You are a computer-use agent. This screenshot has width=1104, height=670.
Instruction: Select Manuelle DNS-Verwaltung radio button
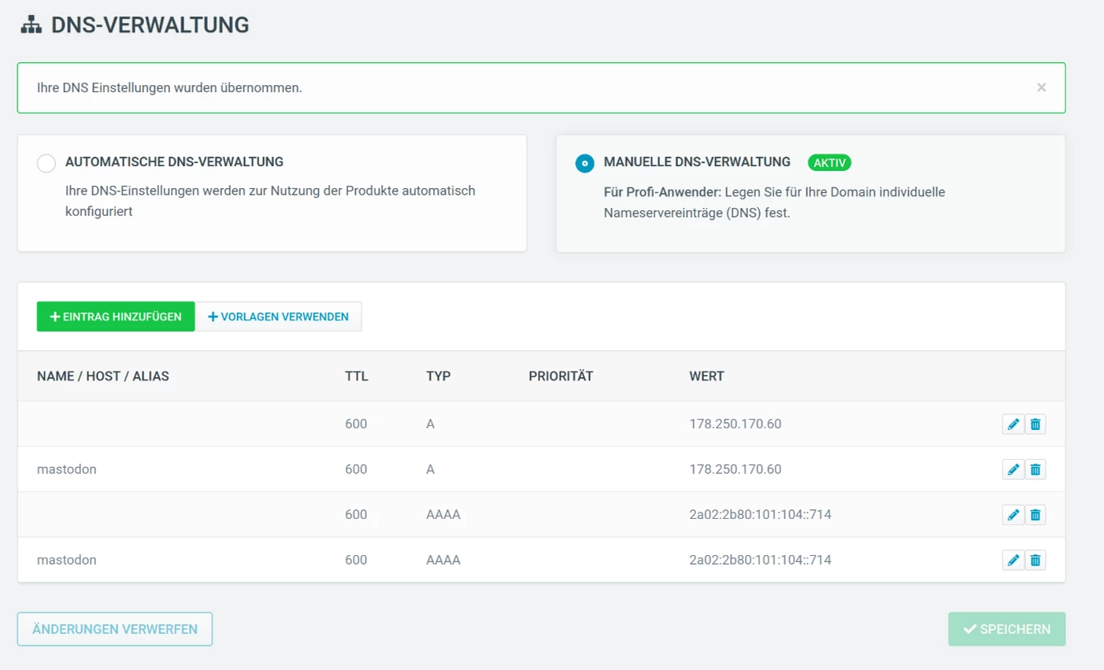click(584, 163)
